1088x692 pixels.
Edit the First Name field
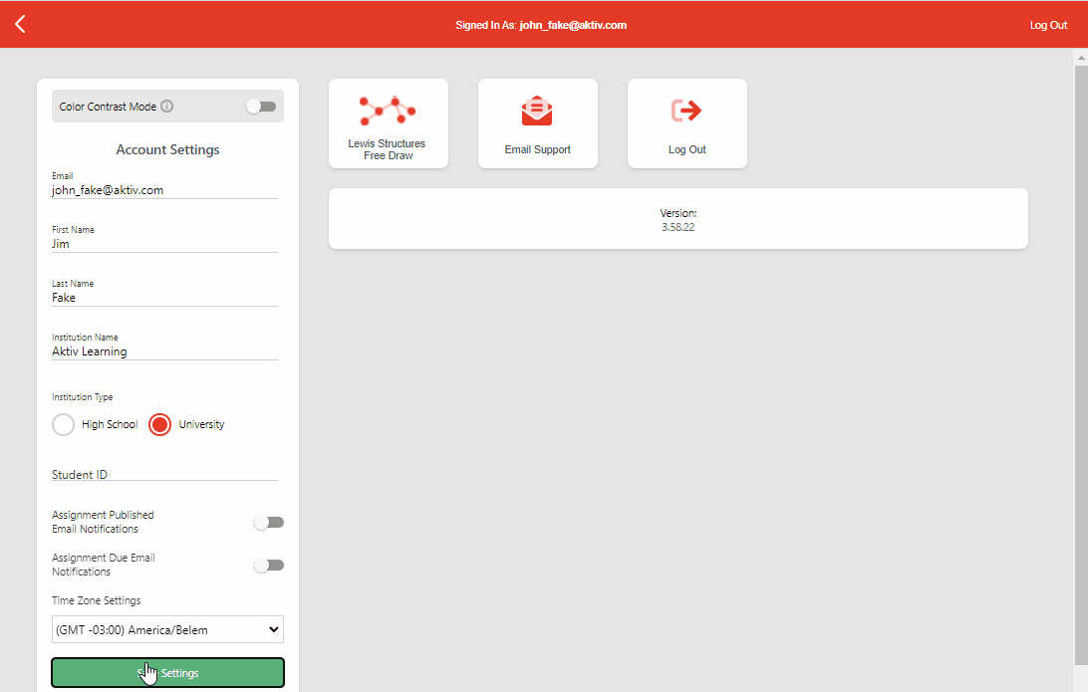coord(164,243)
